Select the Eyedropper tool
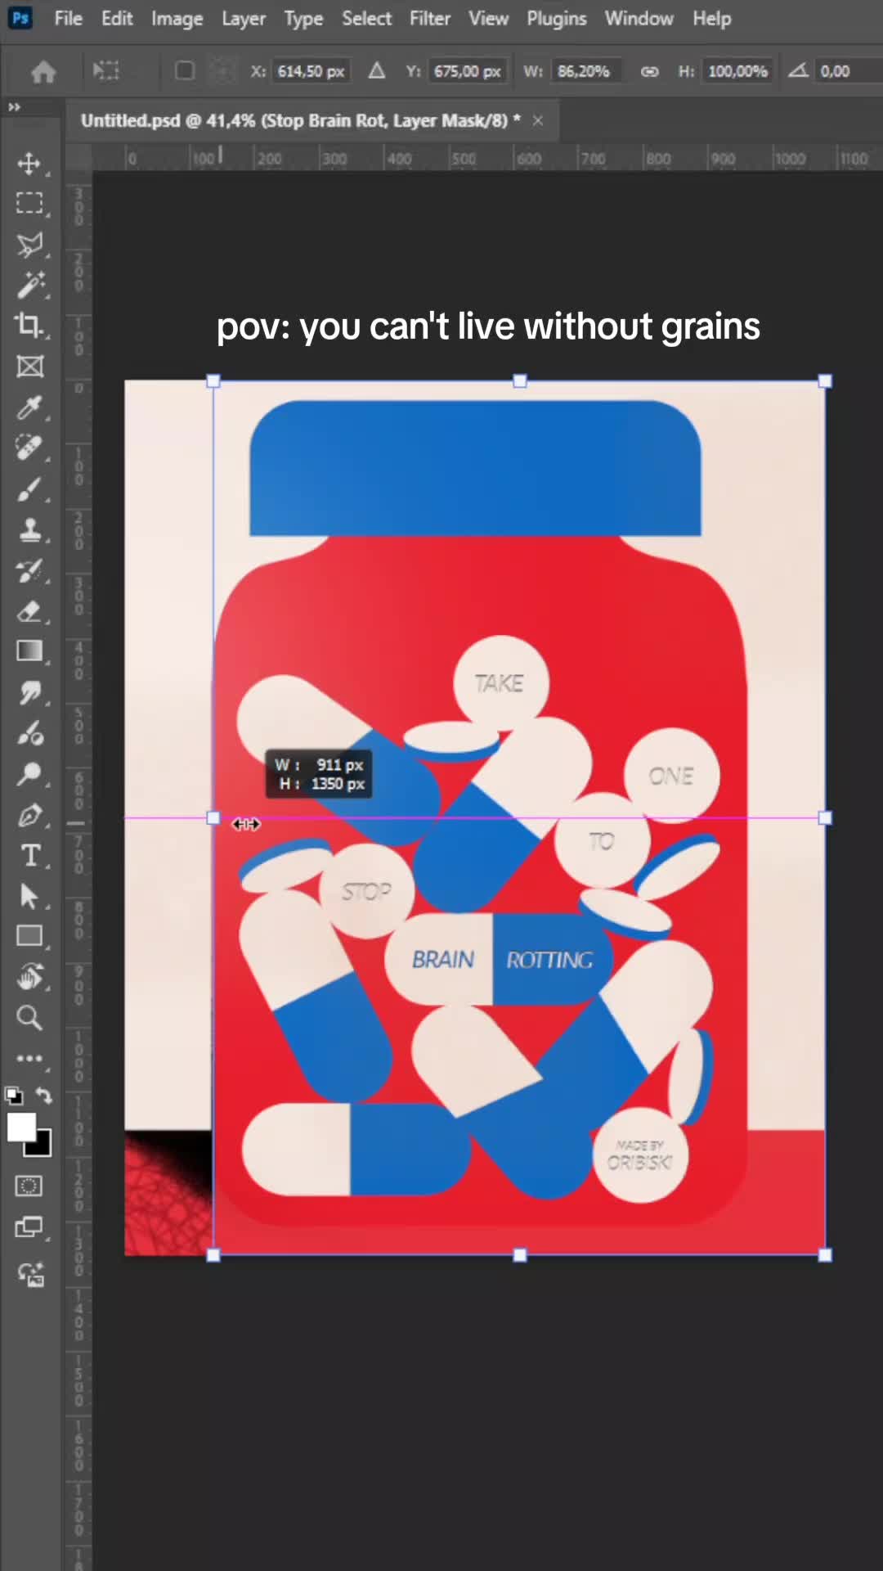 (x=29, y=407)
